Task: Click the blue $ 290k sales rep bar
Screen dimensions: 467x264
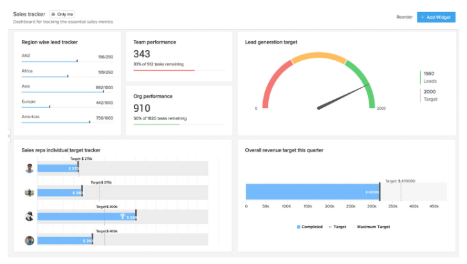Action: 60,193
